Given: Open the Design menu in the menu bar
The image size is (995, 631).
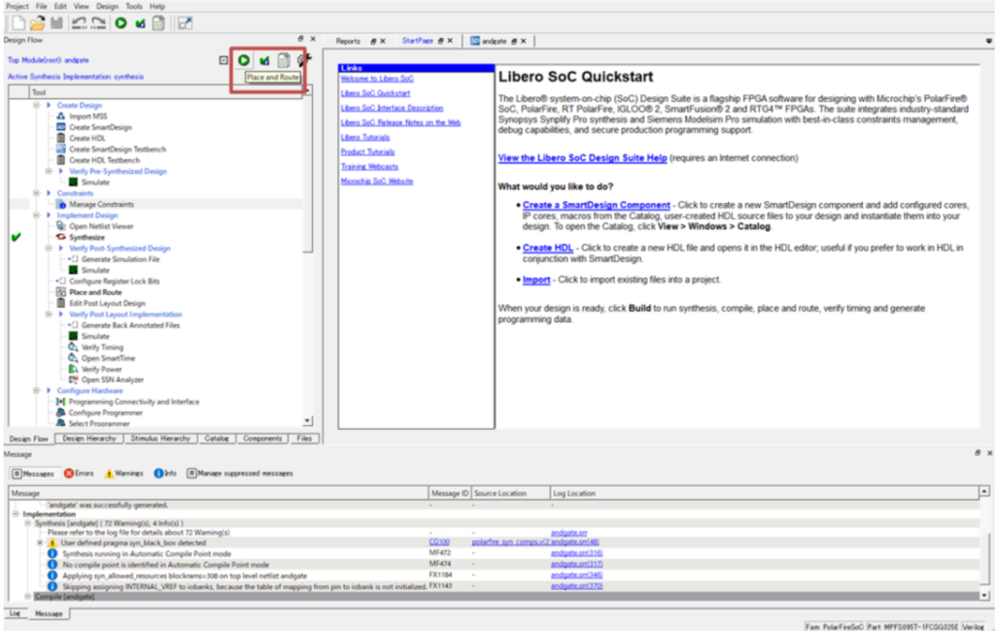Looking at the screenshot, I should (107, 6).
